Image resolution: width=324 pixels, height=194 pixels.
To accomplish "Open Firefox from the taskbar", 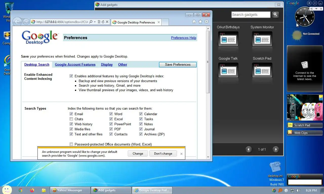I will [x=32, y=190].
